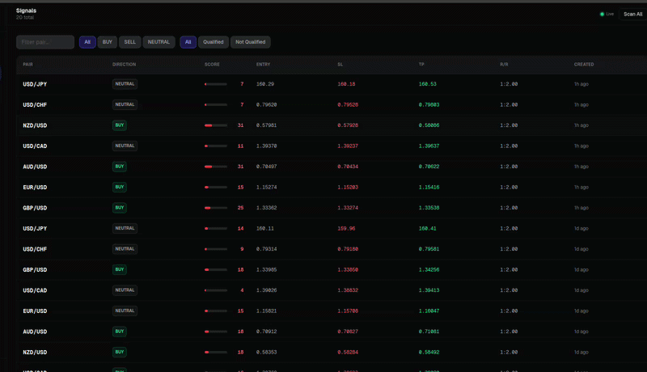Click BUY badge in row with entry 0.70912

pos(120,332)
